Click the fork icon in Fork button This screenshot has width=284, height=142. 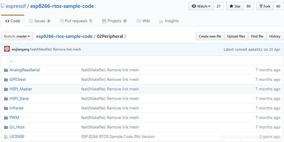pyautogui.click(x=261, y=6)
